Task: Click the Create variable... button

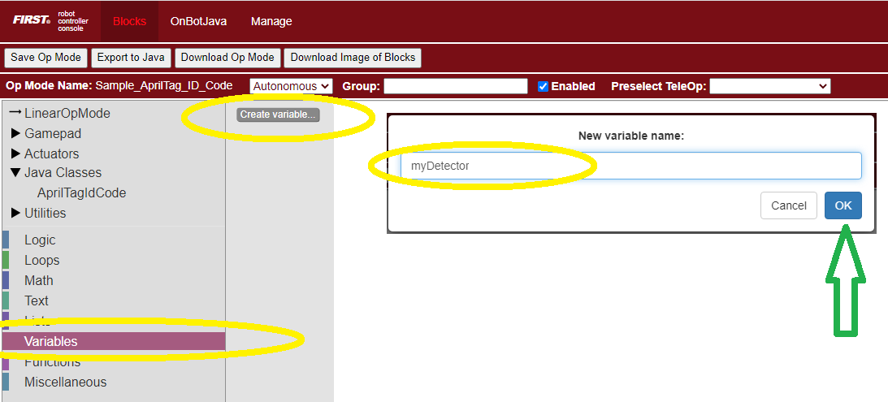Action: pos(278,115)
